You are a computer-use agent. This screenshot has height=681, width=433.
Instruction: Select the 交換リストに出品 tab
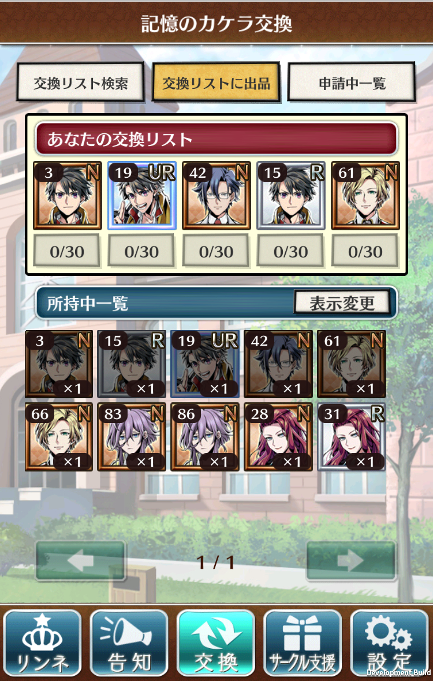coord(216,83)
